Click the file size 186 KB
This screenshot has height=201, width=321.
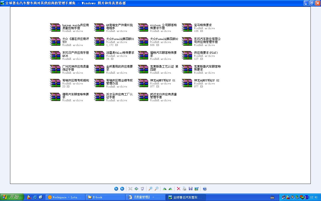pos(198,31)
